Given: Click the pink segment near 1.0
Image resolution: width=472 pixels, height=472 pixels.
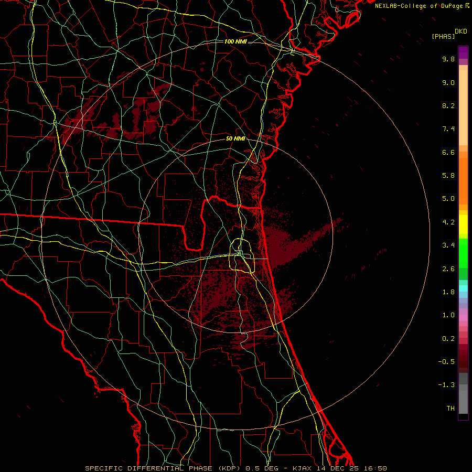Looking at the screenshot, I should coord(463,318).
